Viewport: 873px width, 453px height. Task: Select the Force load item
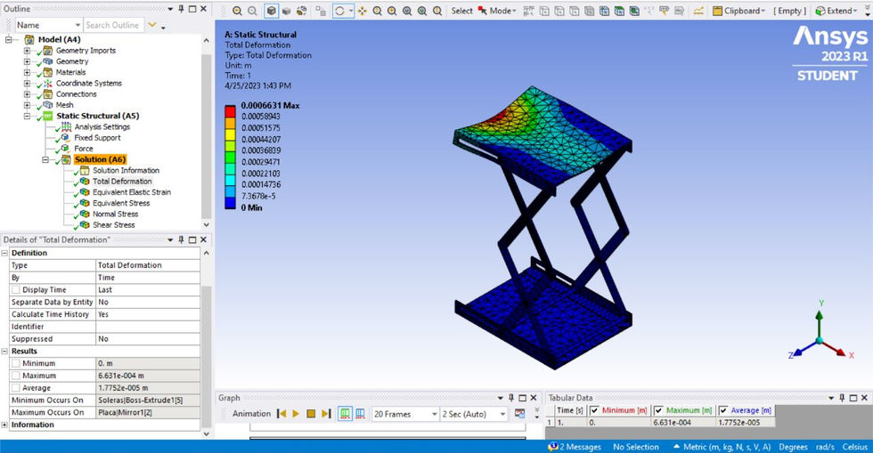pos(84,149)
